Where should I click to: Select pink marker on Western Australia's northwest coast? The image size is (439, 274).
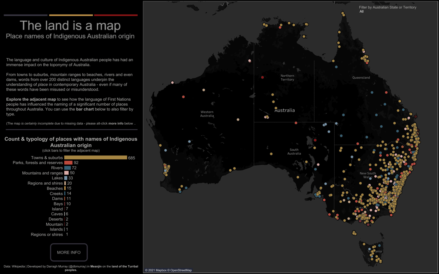[x=172, y=82]
